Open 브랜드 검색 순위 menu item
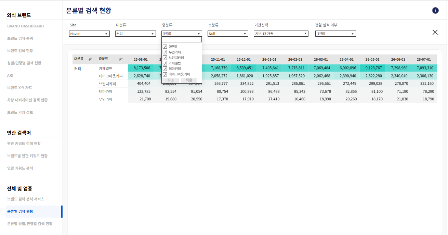This screenshot has height=235, width=448. pyautogui.click(x=20, y=38)
